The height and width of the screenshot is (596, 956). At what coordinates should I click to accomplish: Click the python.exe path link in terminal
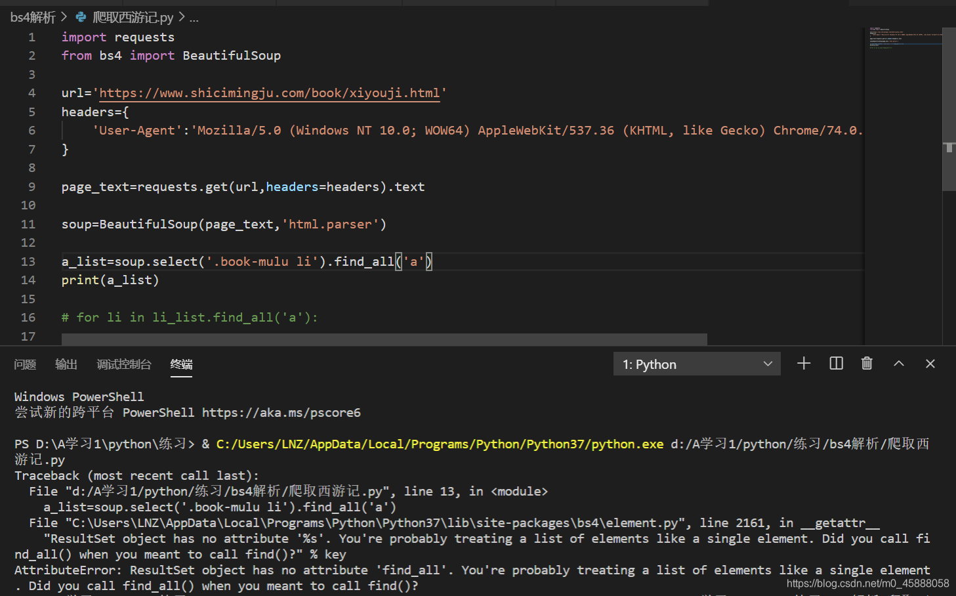tap(438, 444)
